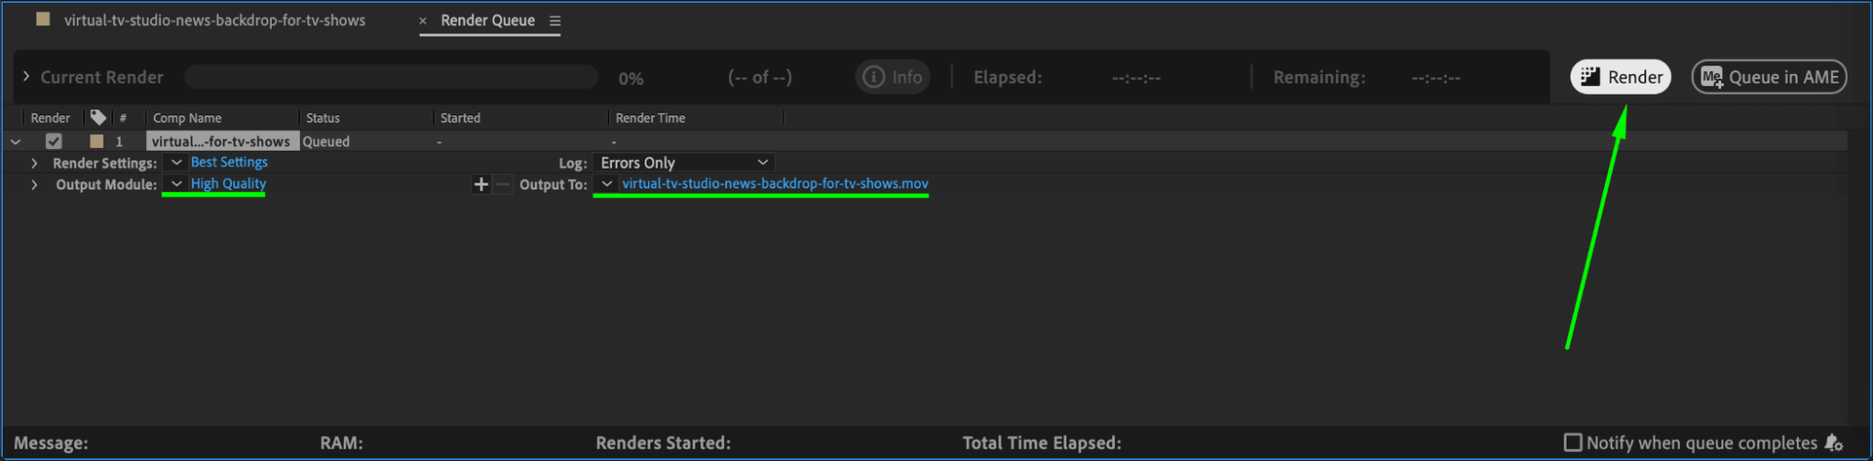Viewport: 1873px width, 461px height.
Task: Open Best Settings render settings link
Action: 230,162
